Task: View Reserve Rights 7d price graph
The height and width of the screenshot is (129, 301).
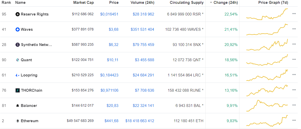Action: [267, 14]
